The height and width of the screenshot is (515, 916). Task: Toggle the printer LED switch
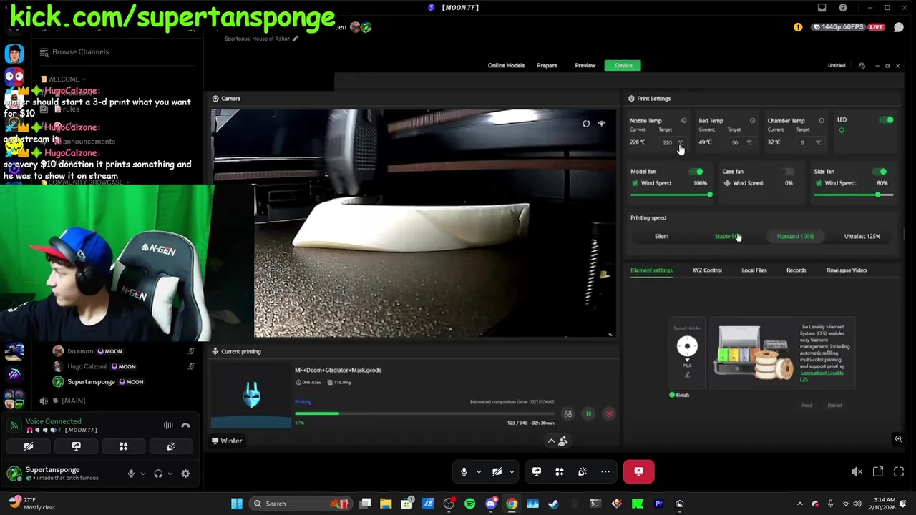tap(887, 120)
